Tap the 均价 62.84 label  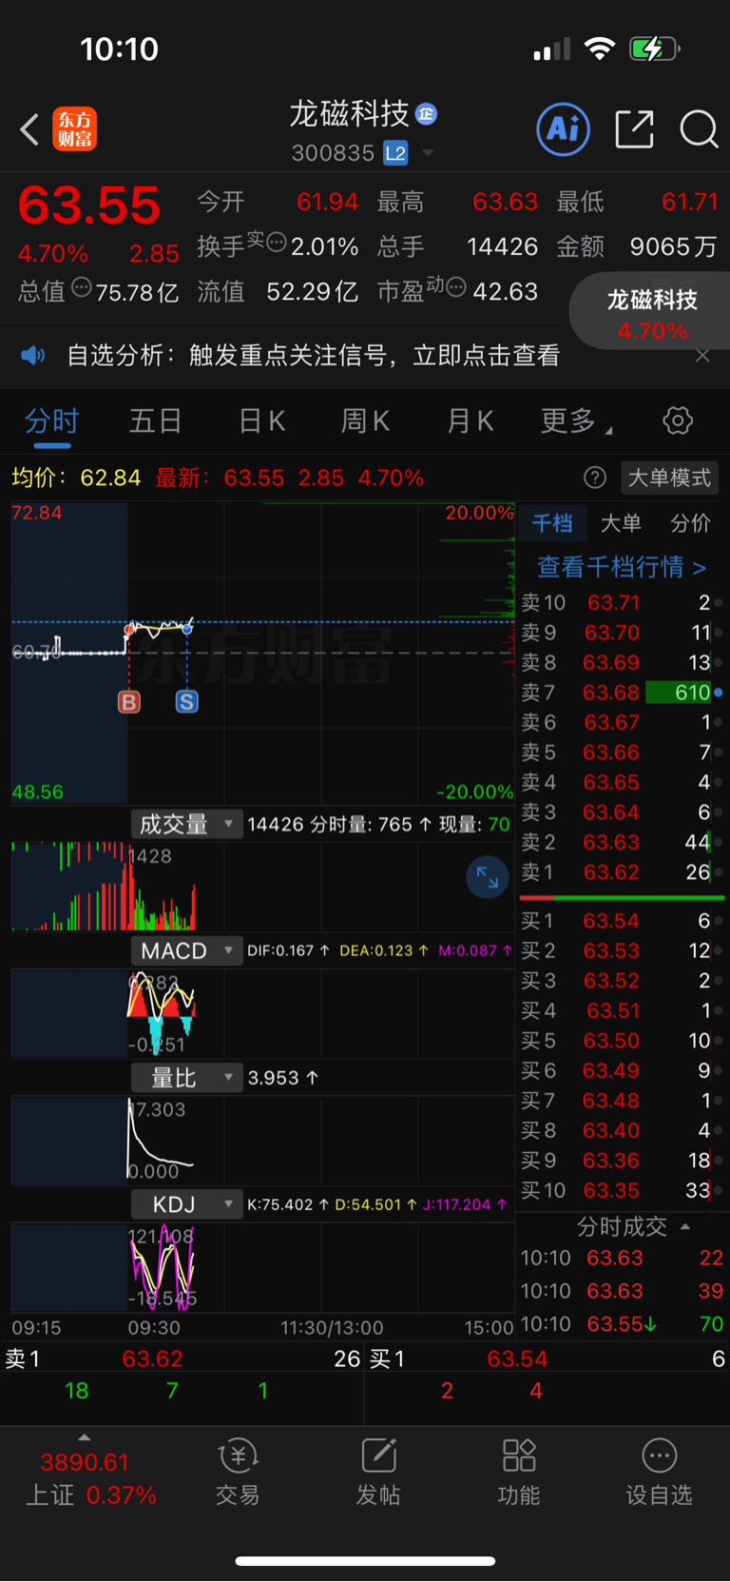[x=76, y=478]
